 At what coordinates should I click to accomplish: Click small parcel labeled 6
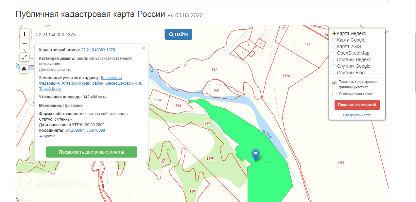pyautogui.click(x=242, y=53)
